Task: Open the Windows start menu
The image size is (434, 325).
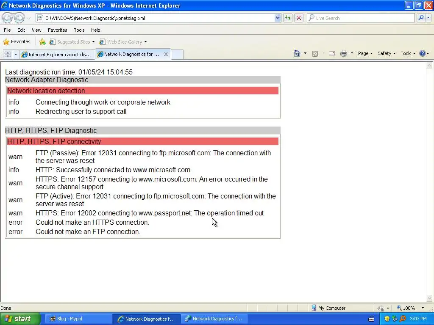Action: click(x=20, y=319)
